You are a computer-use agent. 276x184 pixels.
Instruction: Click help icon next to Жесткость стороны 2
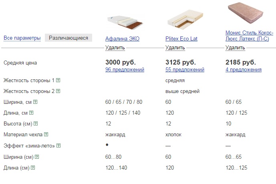coord(58,91)
